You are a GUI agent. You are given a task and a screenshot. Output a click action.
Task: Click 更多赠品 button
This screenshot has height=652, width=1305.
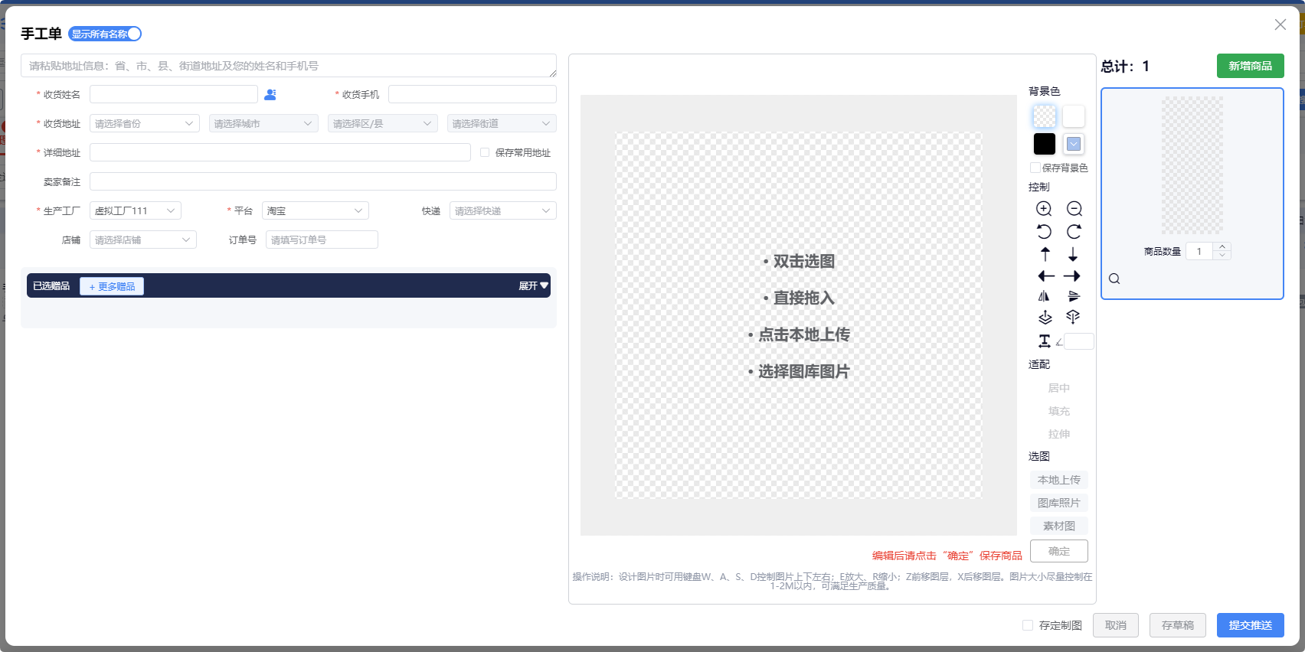[x=112, y=286]
